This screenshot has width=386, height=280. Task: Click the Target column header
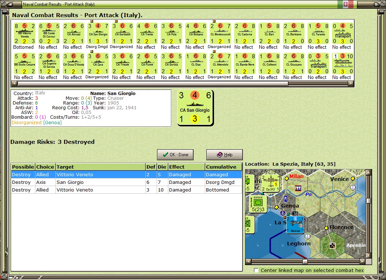100,167
